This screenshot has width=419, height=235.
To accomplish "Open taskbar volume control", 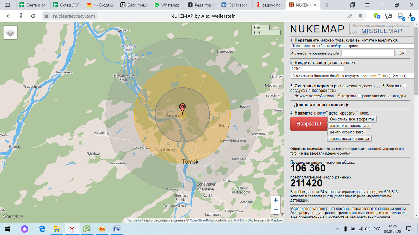I will (367, 229).
